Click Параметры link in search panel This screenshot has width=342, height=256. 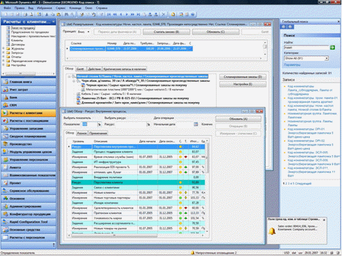pyautogui.click(x=292, y=65)
